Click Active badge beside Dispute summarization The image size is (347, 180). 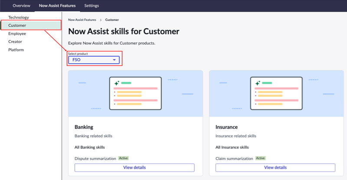click(123, 158)
